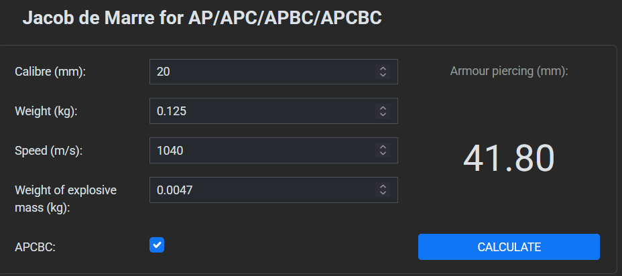The width and height of the screenshot is (622, 276).
Task: Focus the Calibre field showing 20
Action: pyautogui.click(x=261, y=72)
